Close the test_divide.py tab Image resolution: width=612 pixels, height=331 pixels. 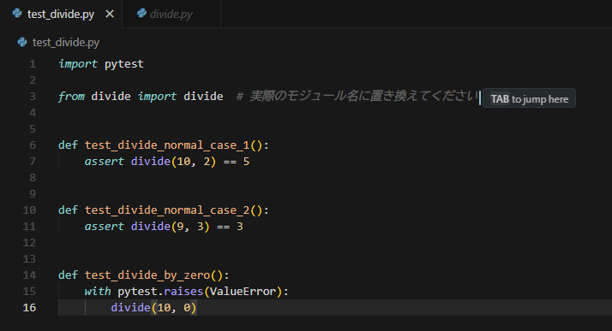coord(110,14)
